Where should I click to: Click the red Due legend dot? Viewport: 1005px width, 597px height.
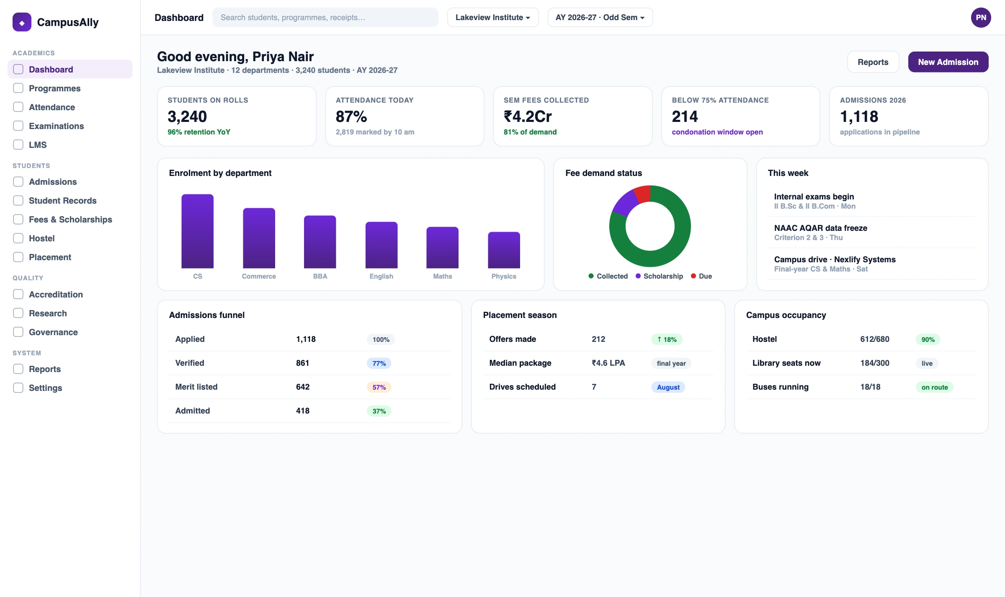(693, 276)
